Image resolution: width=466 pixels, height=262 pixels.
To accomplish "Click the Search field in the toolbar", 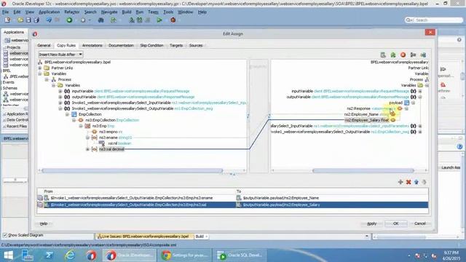I will (x=438, y=20).
